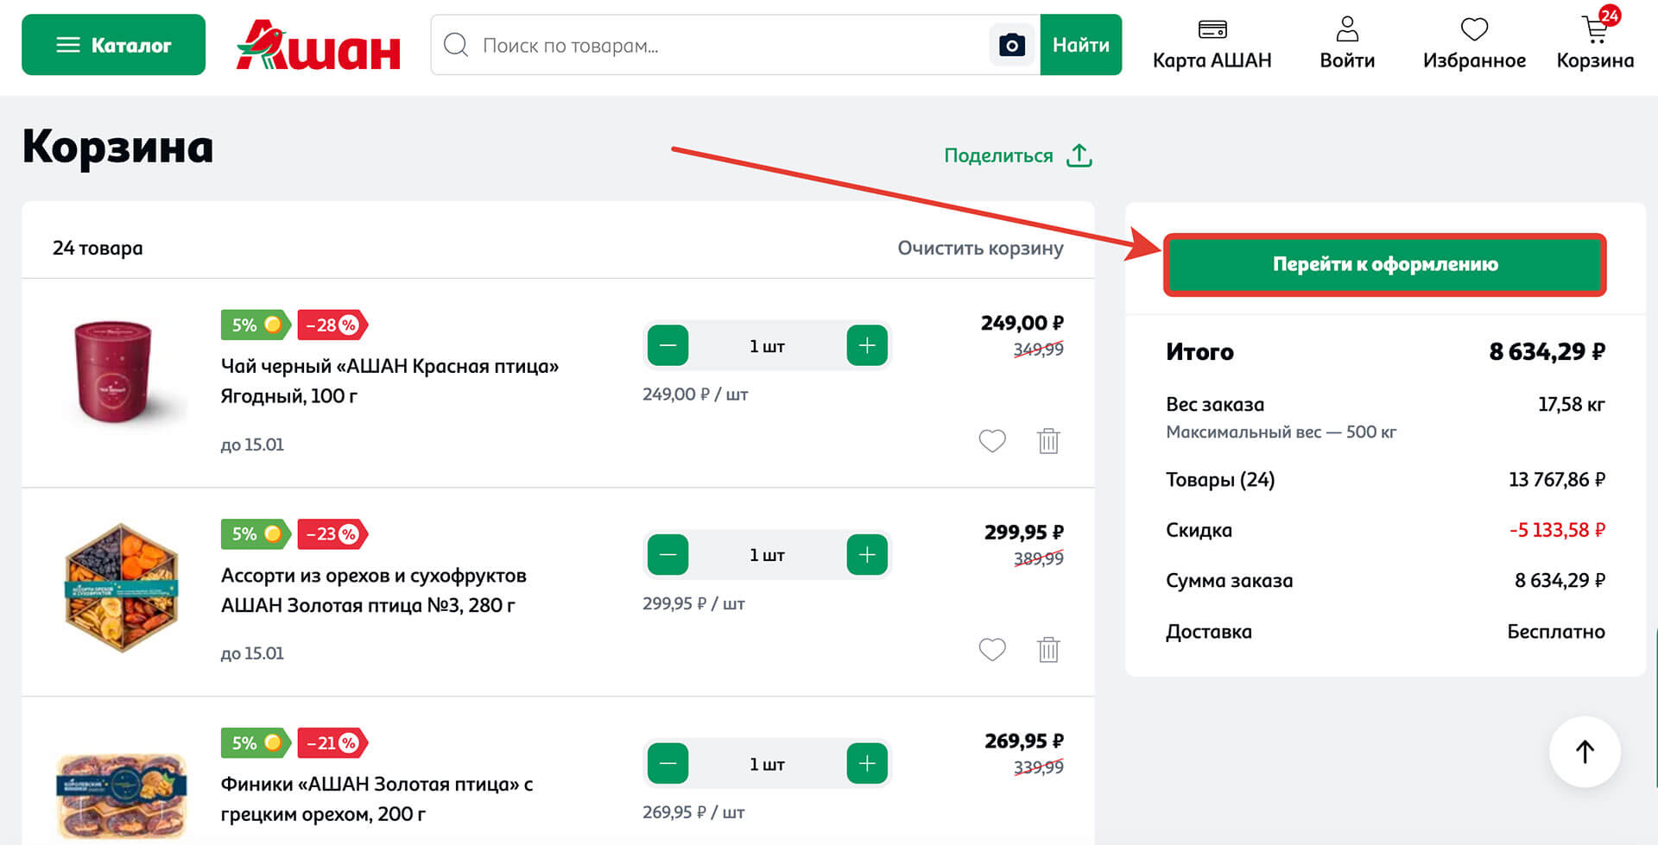Viewport: 1658px width, 845px height.
Task: Add tea «Красная птица» to favorites
Action: pos(991,441)
